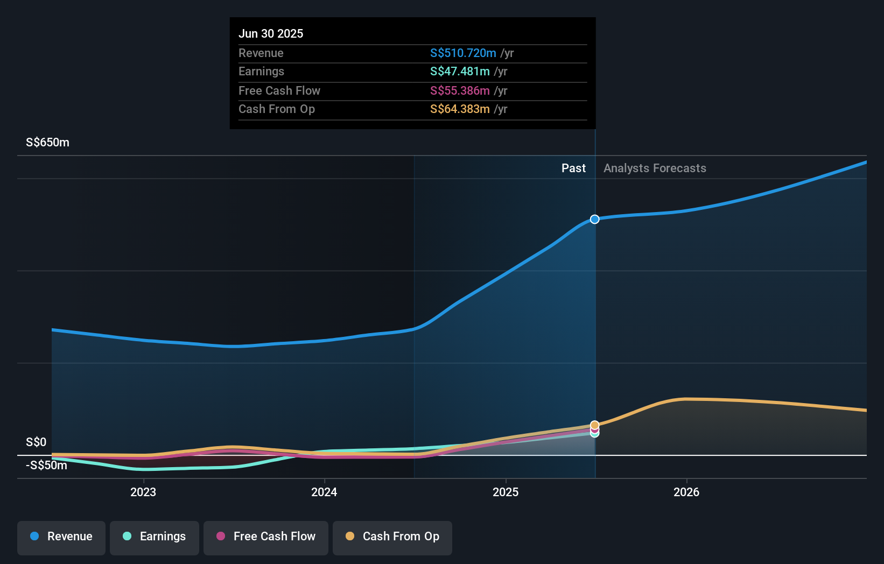The image size is (884, 564).
Task: Click the 2024 x-axis label
Action: click(x=324, y=492)
